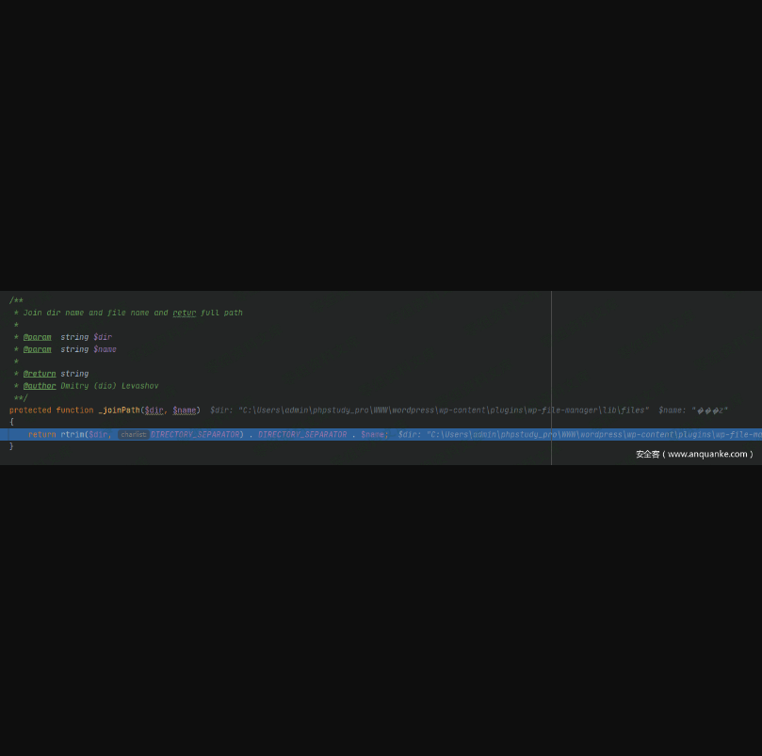Click the misspelled word retur in comment

point(185,313)
